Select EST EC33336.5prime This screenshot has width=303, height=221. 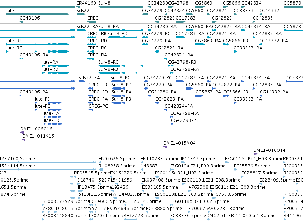[188, 216]
